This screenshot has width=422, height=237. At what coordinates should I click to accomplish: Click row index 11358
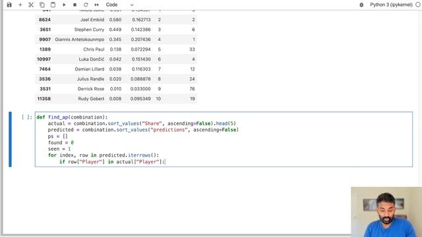[44, 99]
